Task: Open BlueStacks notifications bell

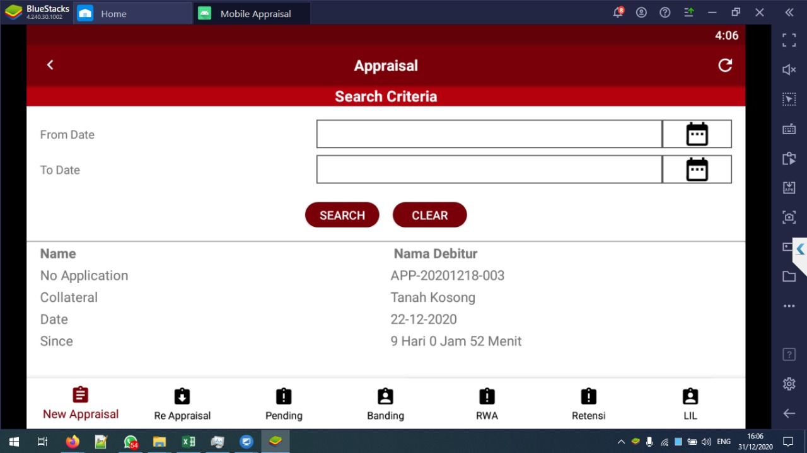Action: click(x=618, y=13)
